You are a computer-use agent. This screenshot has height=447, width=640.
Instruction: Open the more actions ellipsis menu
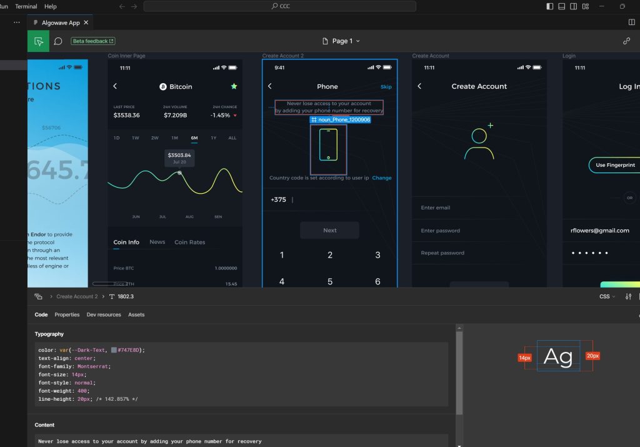(17, 23)
